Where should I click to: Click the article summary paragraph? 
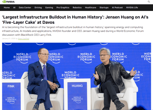tap(73, 31)
